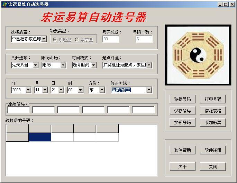The image size is (237, 183).
Task: Open the 方位 dropdown showing 东
Action: coord(102,90)
